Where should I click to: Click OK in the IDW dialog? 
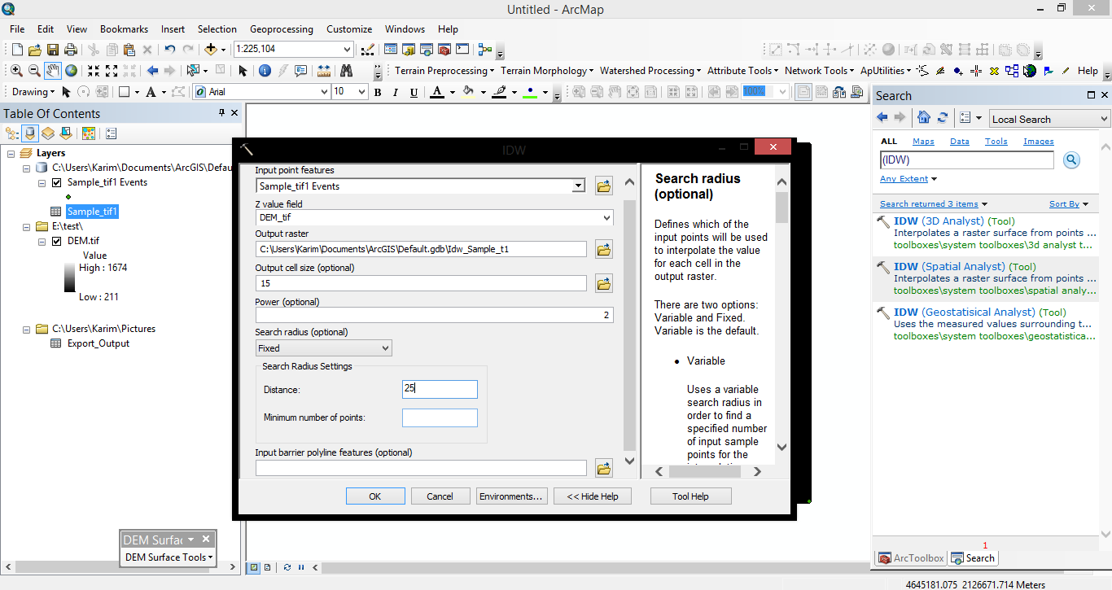(374, 496)
